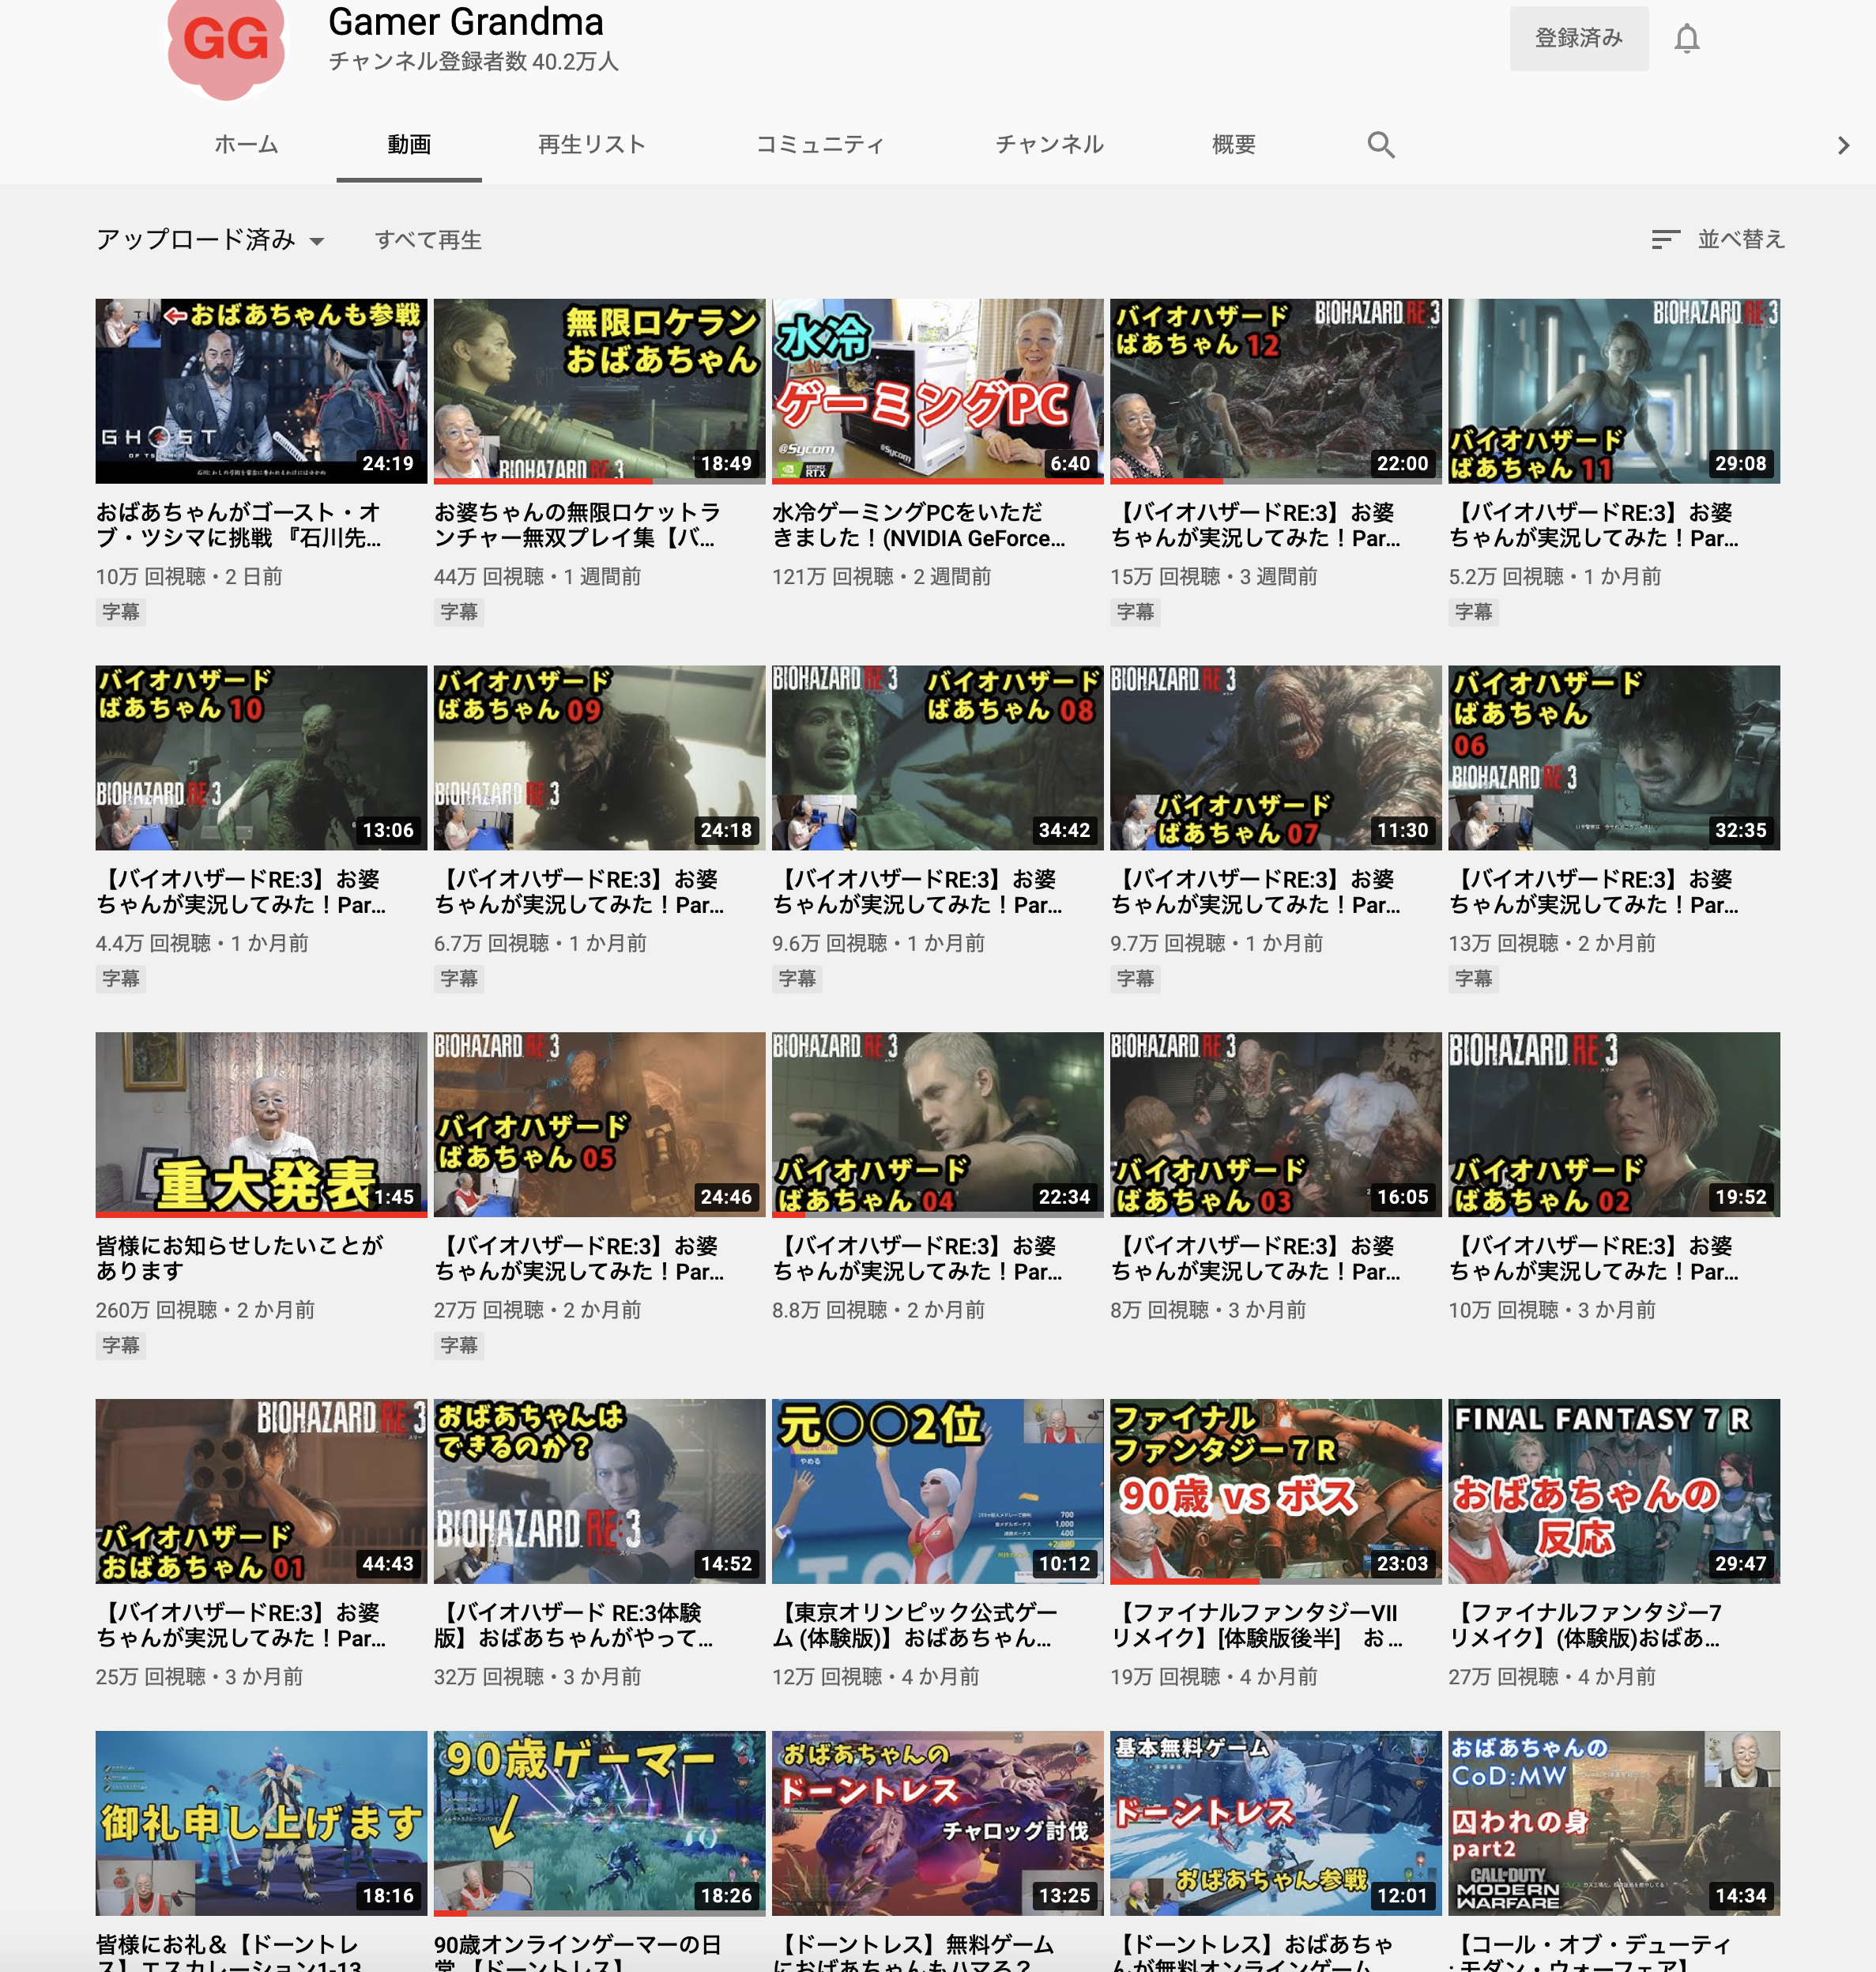This screenshot has height=1972, width=1876.
Task: Click the 並べ替え sort icon
Action: 1664,240
